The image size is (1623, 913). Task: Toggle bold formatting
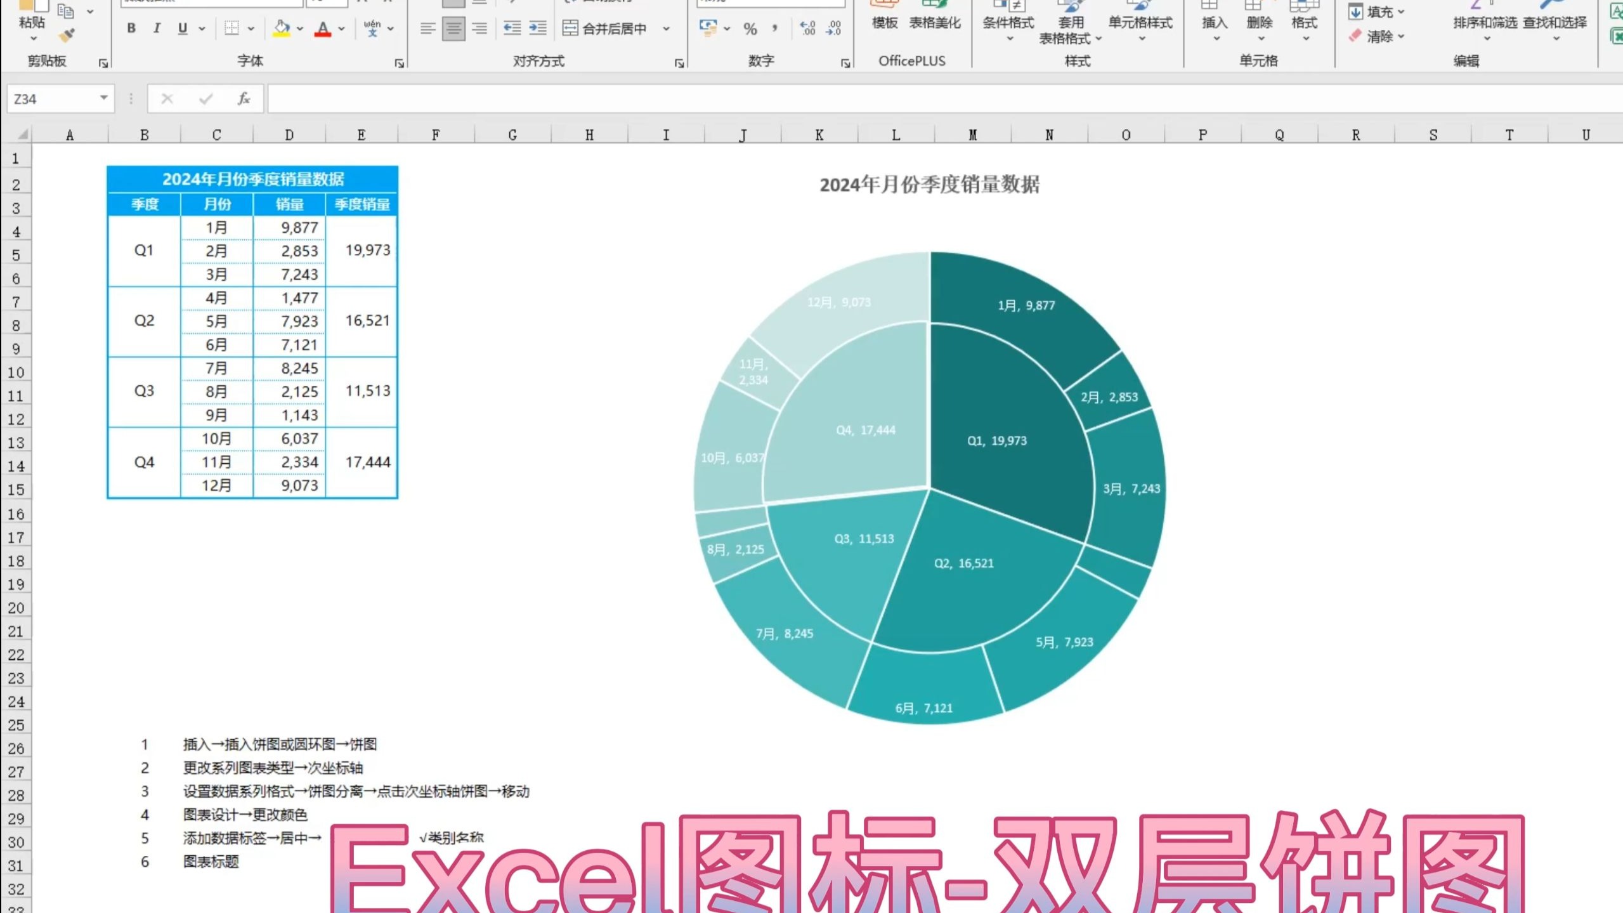click(x=131, y=28)
